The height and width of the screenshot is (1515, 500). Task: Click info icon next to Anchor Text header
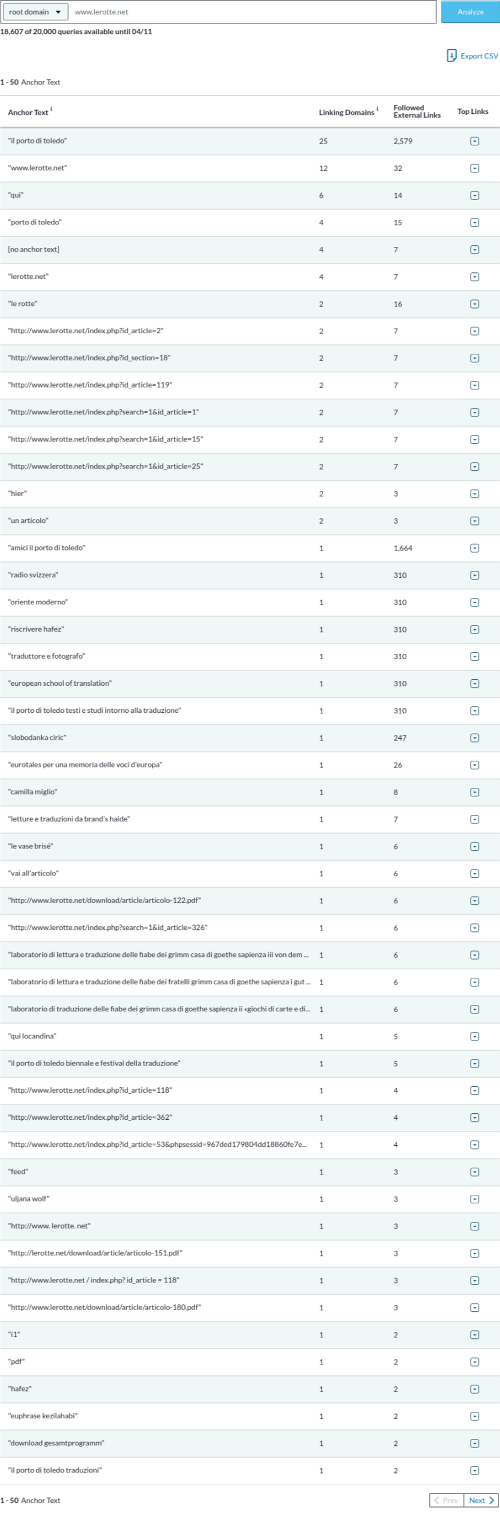click(51, 109)
